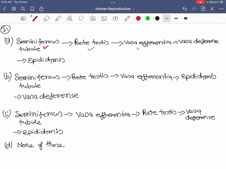
Task: Open the more options ellipsis menu
Action: point(221,9)
